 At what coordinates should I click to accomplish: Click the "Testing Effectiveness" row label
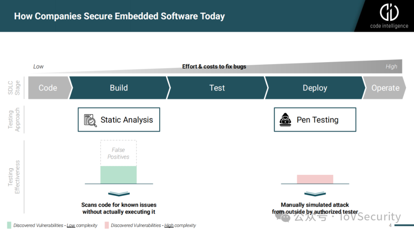point(14,177)
